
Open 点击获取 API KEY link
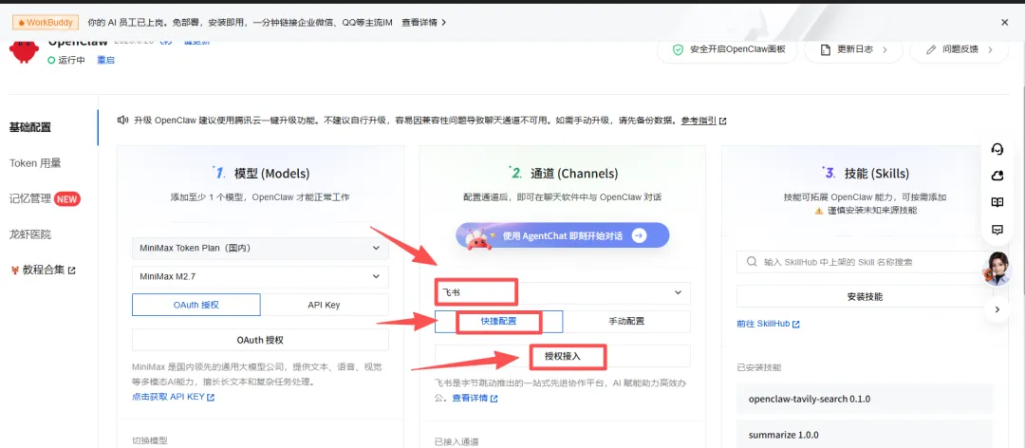174,397
